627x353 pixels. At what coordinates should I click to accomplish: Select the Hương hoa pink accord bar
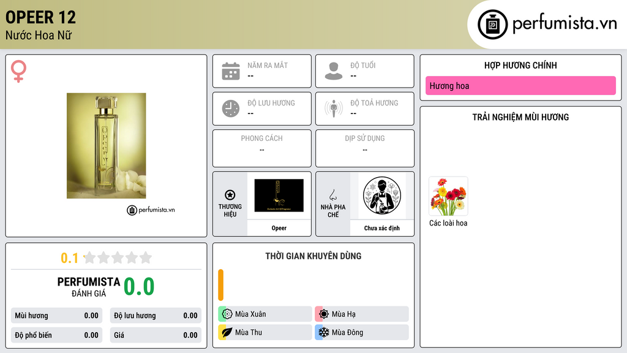tap(520, 86)
